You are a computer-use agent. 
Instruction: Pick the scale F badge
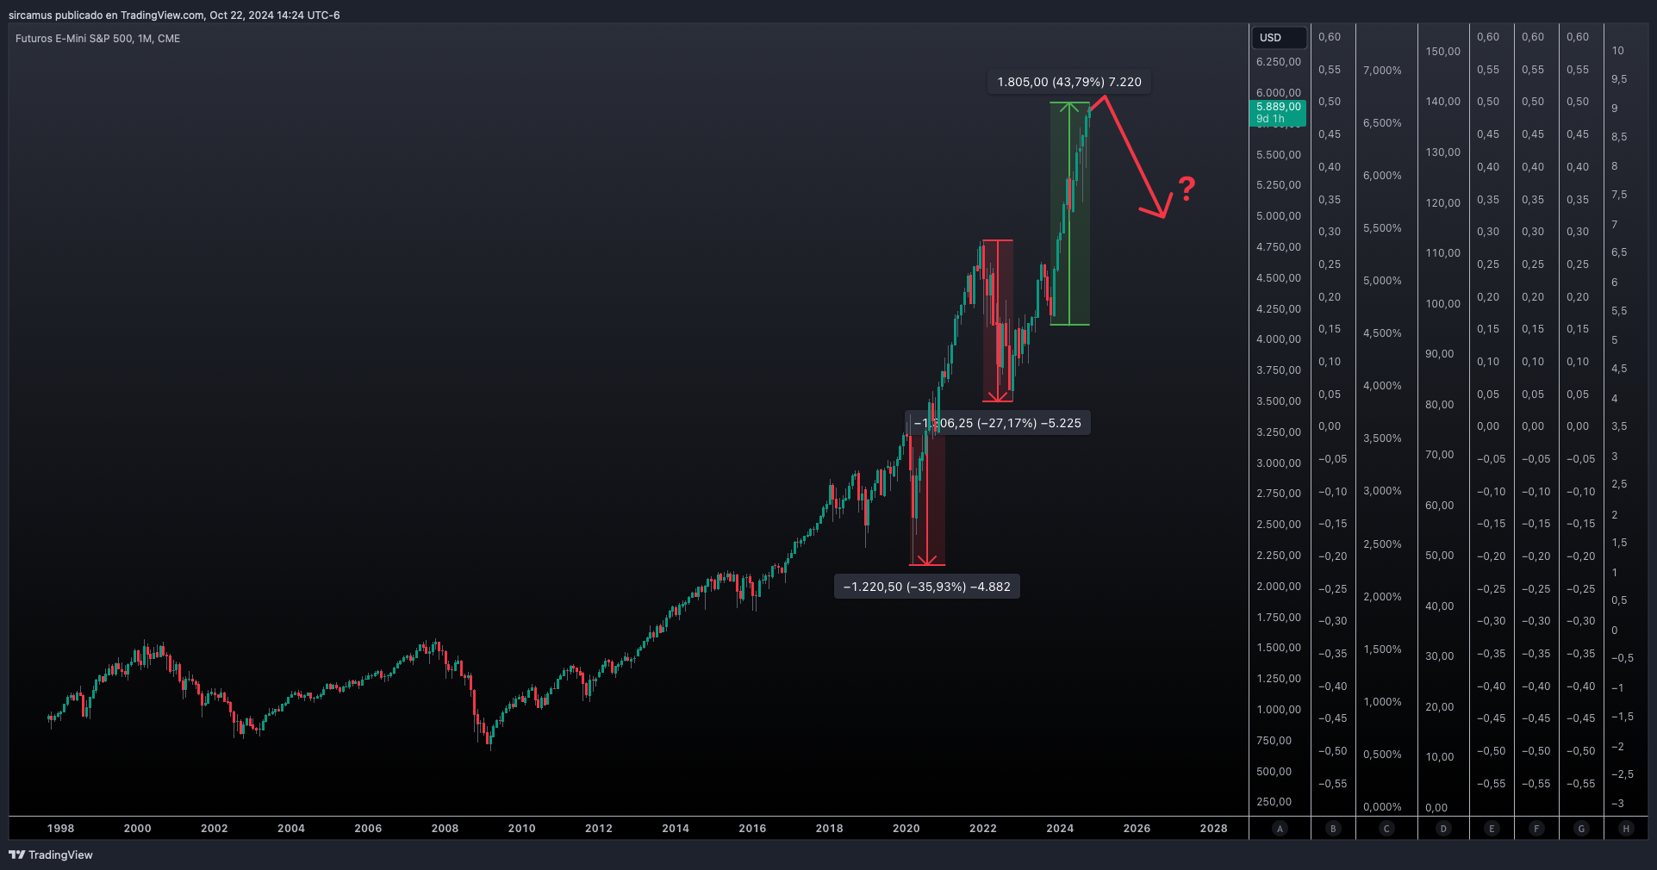click(1536, 829)
